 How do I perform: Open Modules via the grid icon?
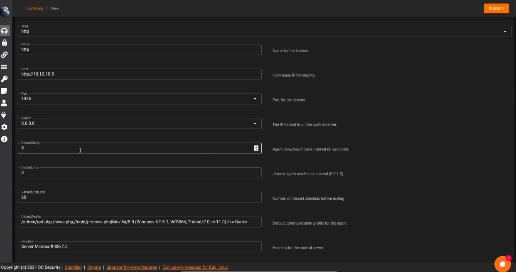tap(4, 67)
